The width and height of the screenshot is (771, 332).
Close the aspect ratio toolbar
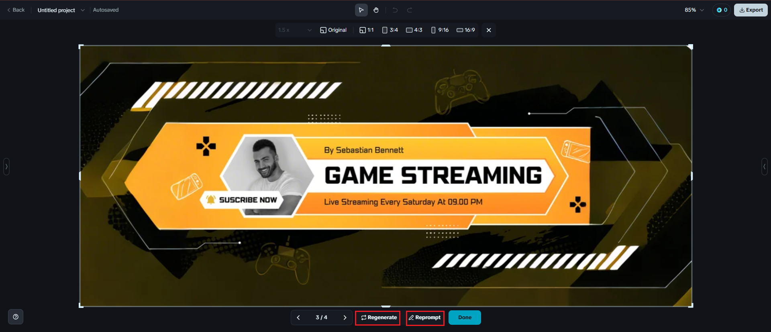489,30
